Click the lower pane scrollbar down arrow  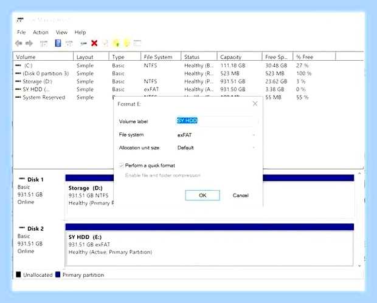(x=359, y=266)
